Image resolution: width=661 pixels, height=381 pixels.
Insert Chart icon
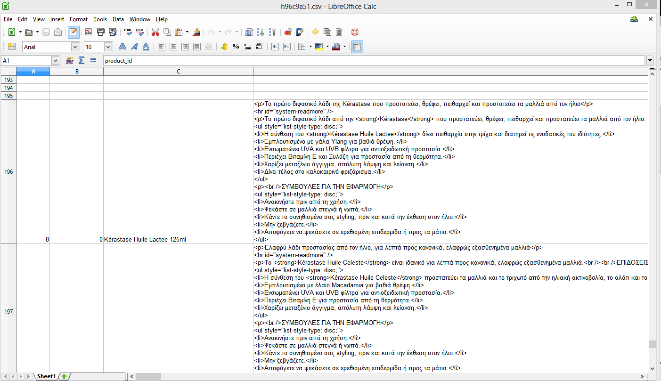click(288, 32)
